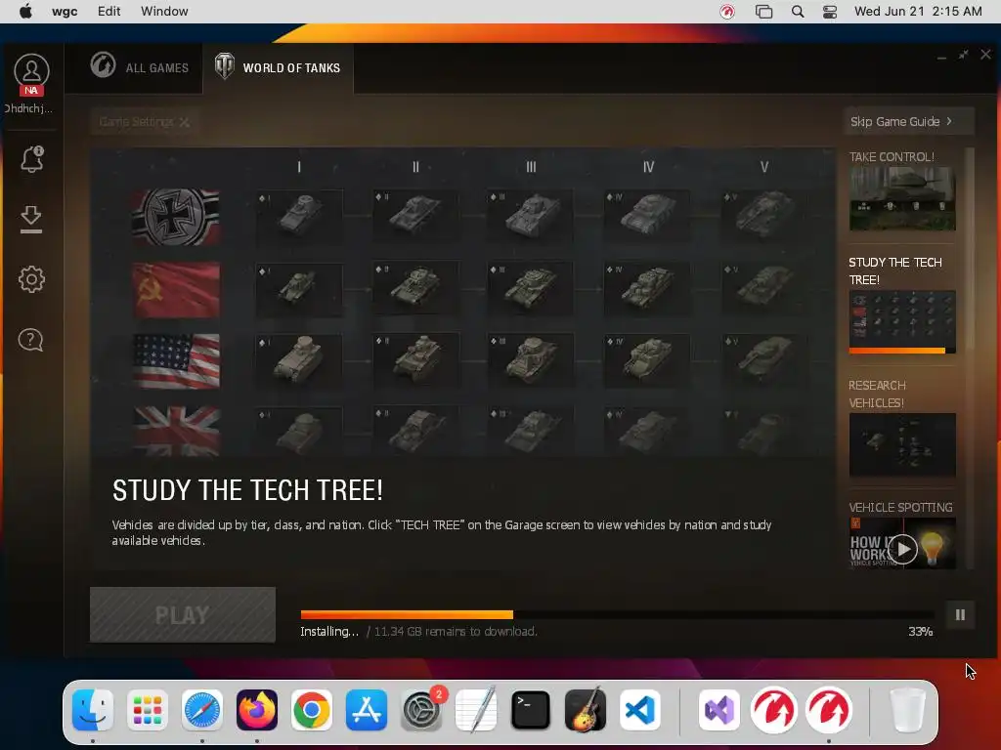The height and width of the screenshot is (750, 1001).
Task: Play the VEHICLE SPOTTING video
Action: tap(902, 549)
